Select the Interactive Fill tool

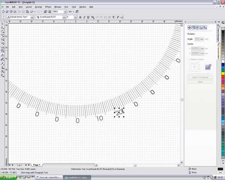tap(2, 75)
